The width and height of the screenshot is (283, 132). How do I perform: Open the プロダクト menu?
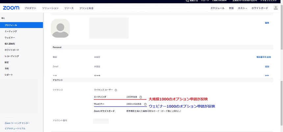[30, 8]
